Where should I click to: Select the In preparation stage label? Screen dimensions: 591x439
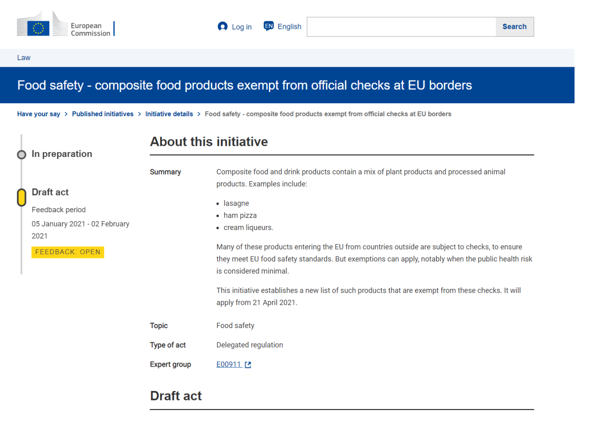(x=62, y=154)
